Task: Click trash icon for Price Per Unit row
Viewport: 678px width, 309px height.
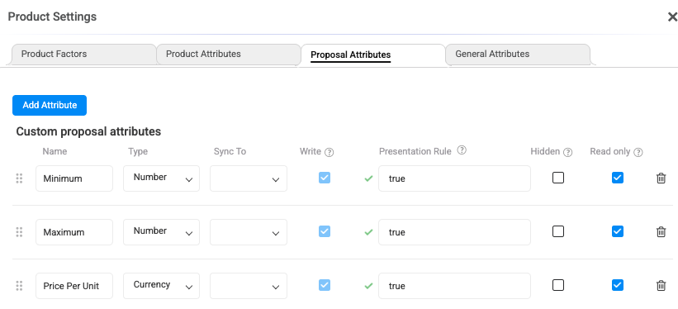Action: tap(661, 285)
